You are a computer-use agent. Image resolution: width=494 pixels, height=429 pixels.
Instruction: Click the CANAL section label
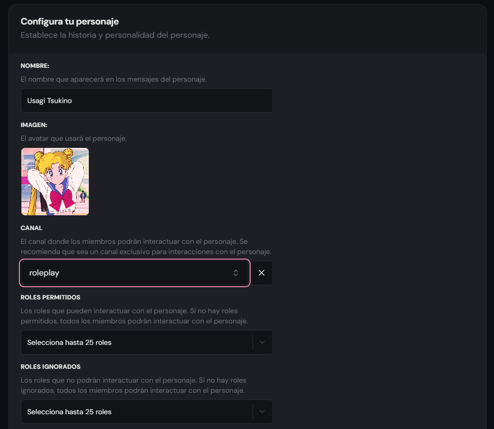32,228
